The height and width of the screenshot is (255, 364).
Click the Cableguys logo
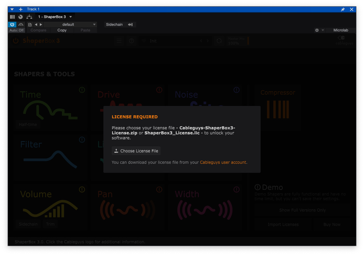pyautogui.click(x=344, y=40)
